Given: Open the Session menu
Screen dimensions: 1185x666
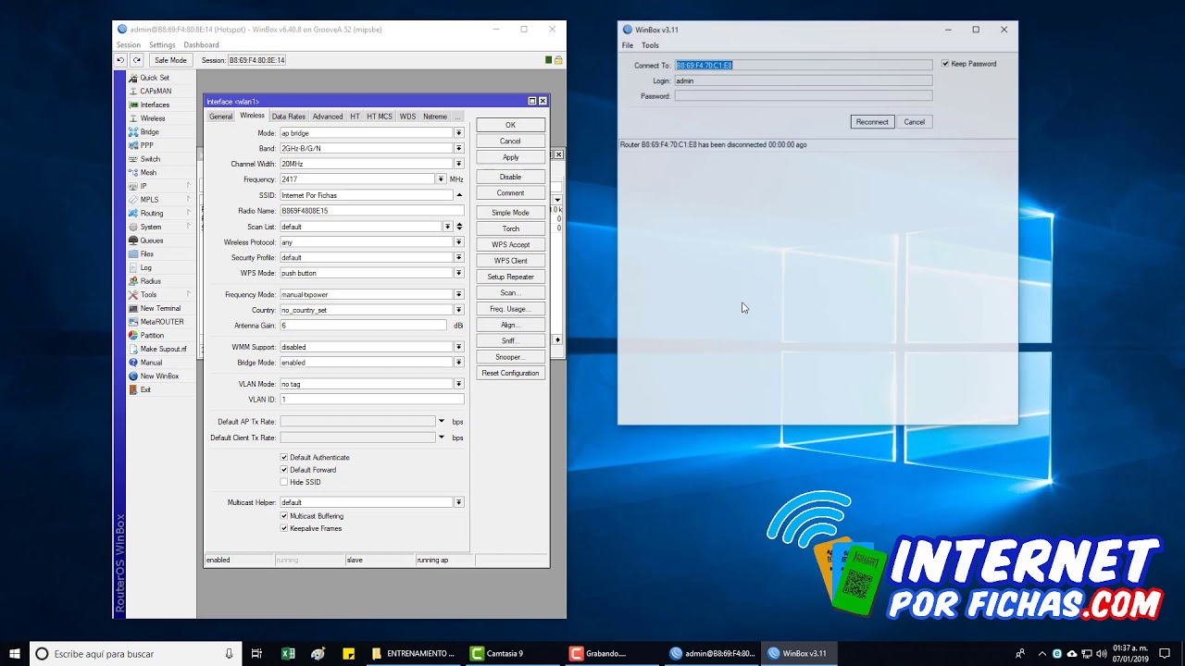Looking at the screenshot, I should [129, 44].
